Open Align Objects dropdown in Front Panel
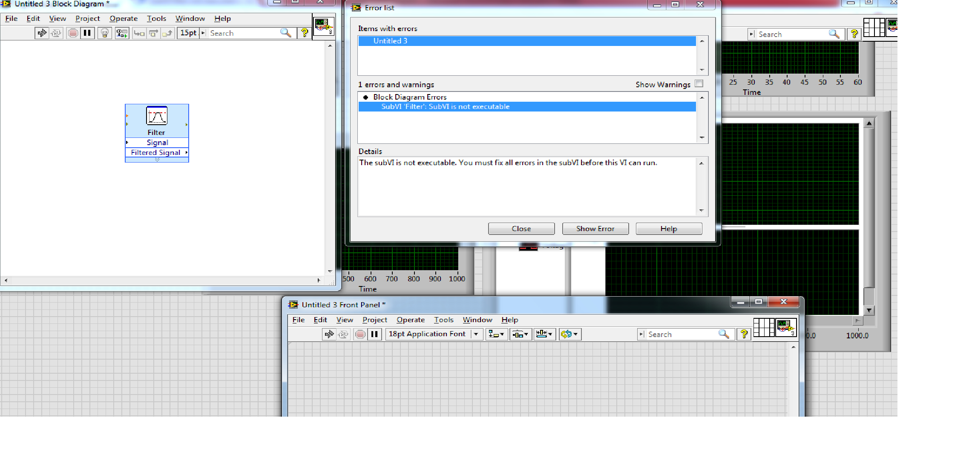This screenshot has width=972, height=469. 496,334
